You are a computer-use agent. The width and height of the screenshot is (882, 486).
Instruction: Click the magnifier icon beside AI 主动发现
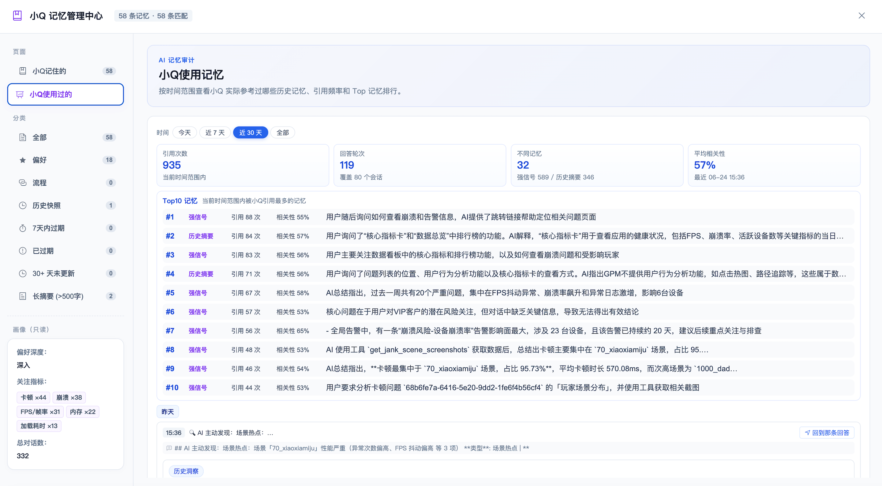click(192, 433)
